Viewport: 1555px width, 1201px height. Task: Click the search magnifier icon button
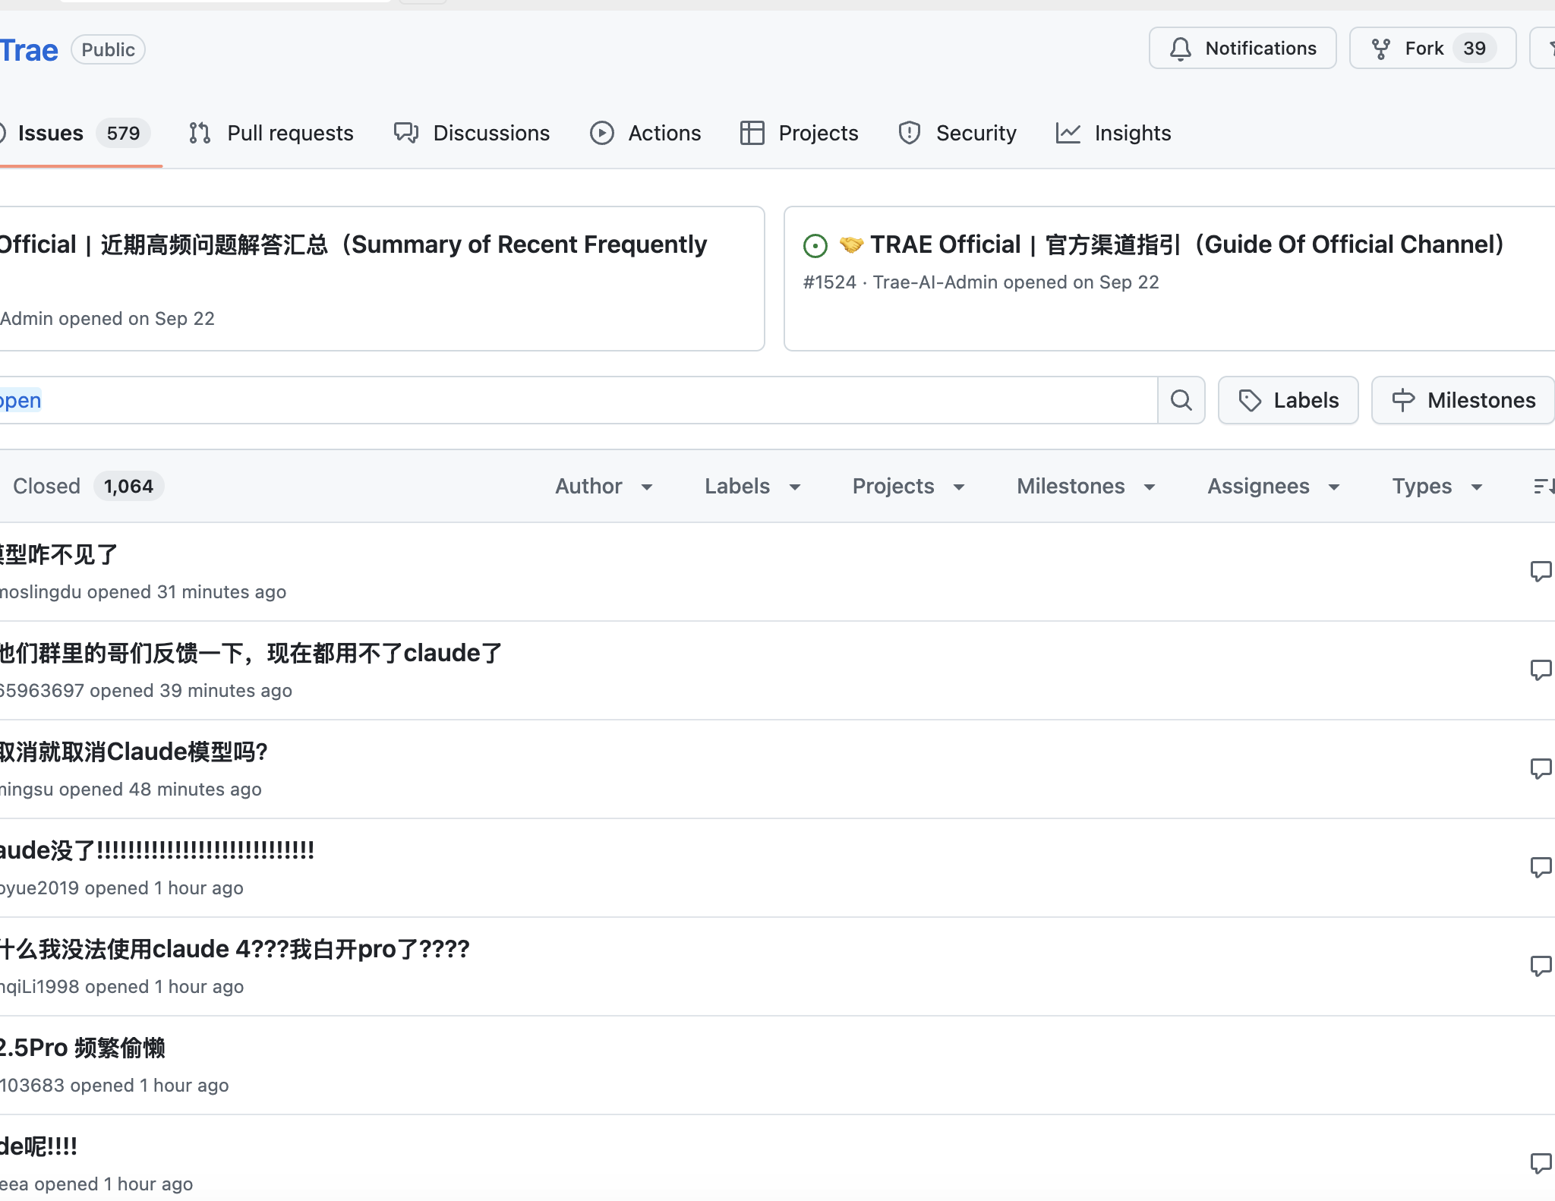pyautogui.click(x=1181, y=400)
